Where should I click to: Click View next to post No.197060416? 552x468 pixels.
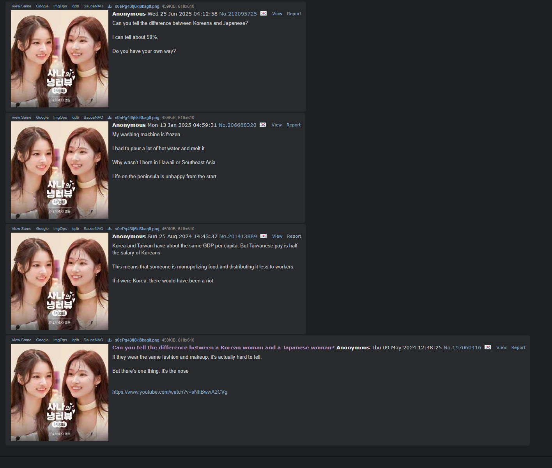pyautogui.click(x=501, y=347)
